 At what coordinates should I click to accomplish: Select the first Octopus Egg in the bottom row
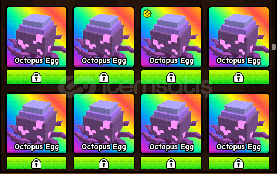click(37, 123)
